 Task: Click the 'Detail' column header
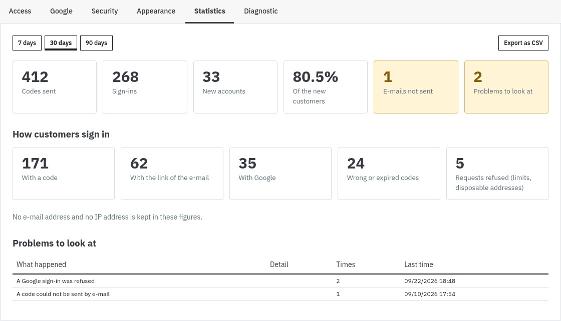click(279, 264)
